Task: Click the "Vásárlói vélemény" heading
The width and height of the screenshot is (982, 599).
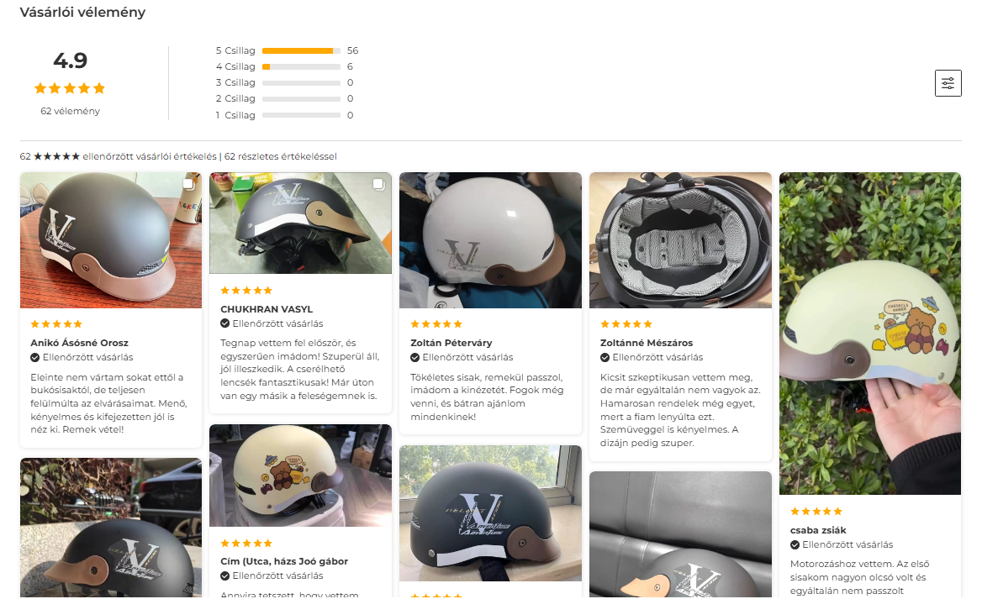Action: click(82, 13)
